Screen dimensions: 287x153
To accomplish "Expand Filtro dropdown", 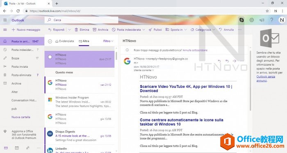I will [108, 41].
